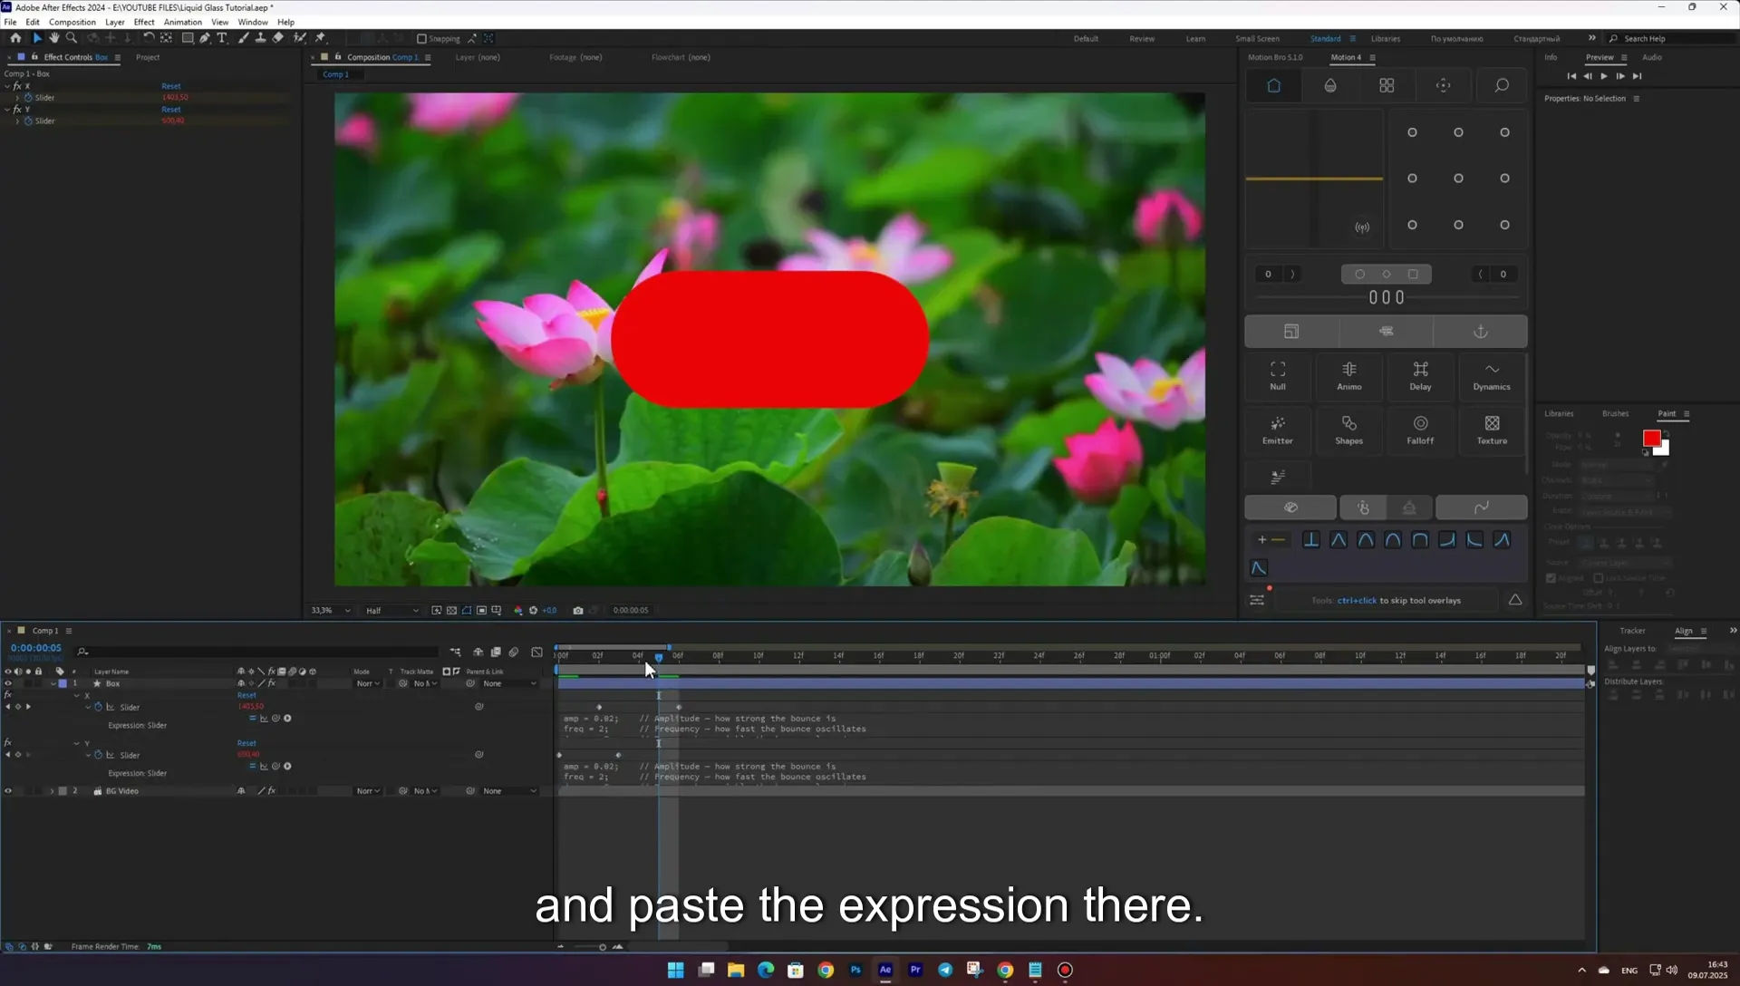Open Motion 4 search magnifier icon
Viewport: 1740px width, 986px height.
pos(1502,85)
